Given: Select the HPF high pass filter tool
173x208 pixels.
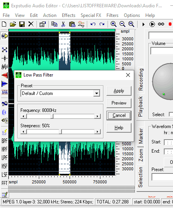Looking at the screenshot, I should coord(4,149).
